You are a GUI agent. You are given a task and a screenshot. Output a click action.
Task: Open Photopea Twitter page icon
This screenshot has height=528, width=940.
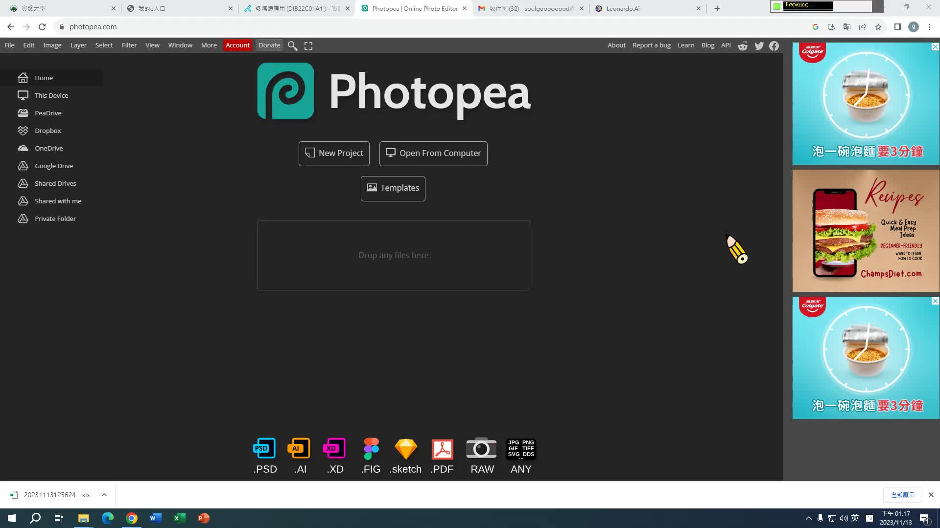click(759, 45)
